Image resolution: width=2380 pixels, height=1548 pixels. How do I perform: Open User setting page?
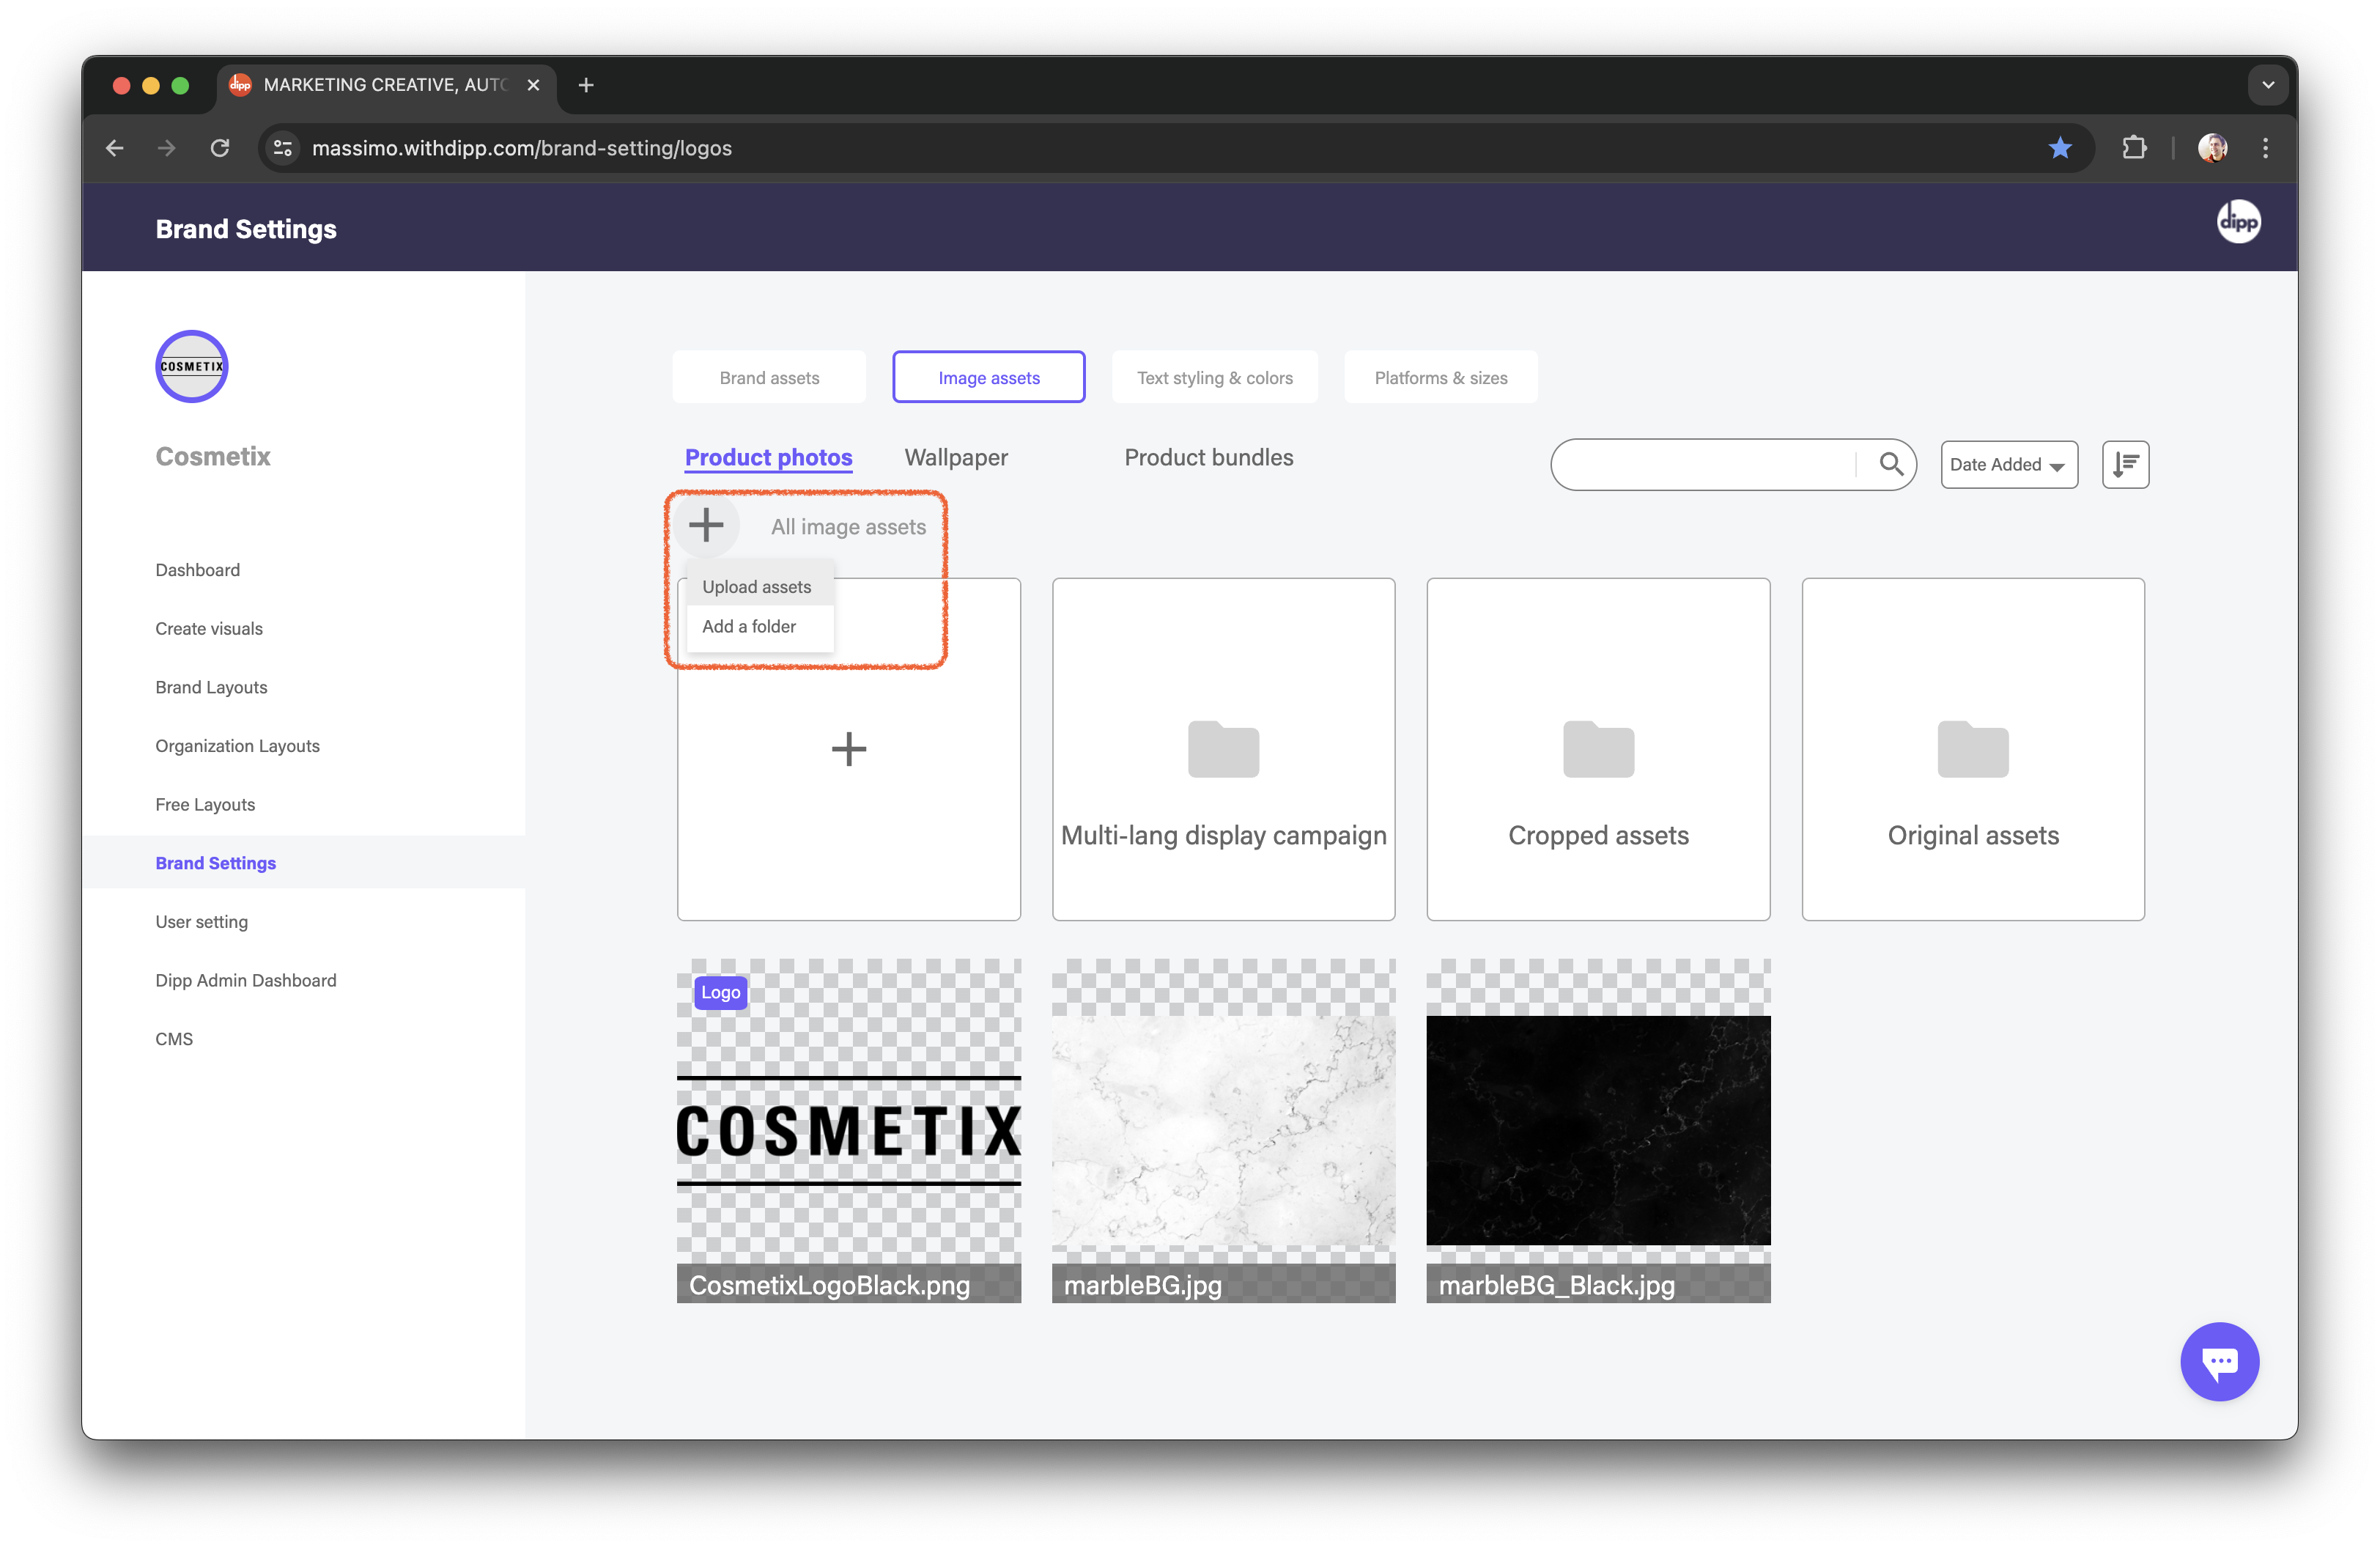tap(201, 921)
